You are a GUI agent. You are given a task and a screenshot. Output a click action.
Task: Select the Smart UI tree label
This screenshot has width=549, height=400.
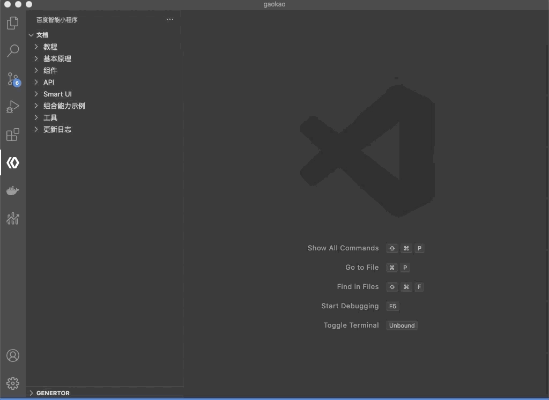(57, 94)
